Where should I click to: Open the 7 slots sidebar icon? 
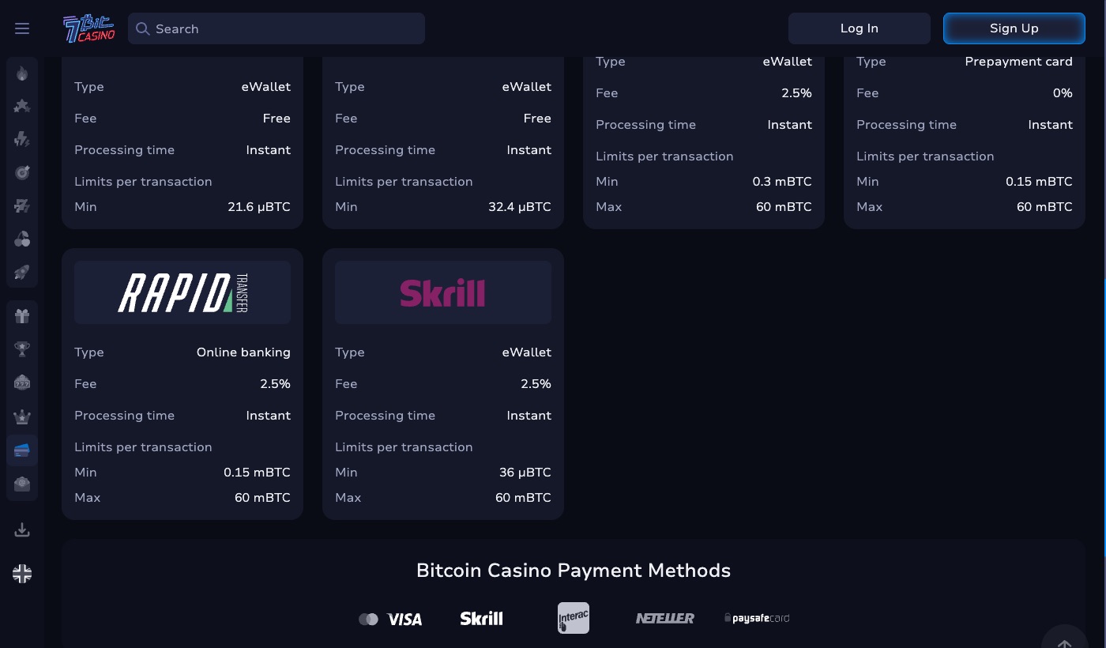(22, 205)
